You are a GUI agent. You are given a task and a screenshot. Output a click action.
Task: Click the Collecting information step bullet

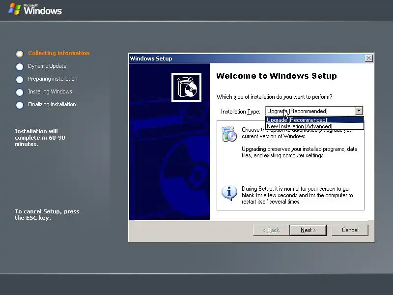[x=20, y=54]
